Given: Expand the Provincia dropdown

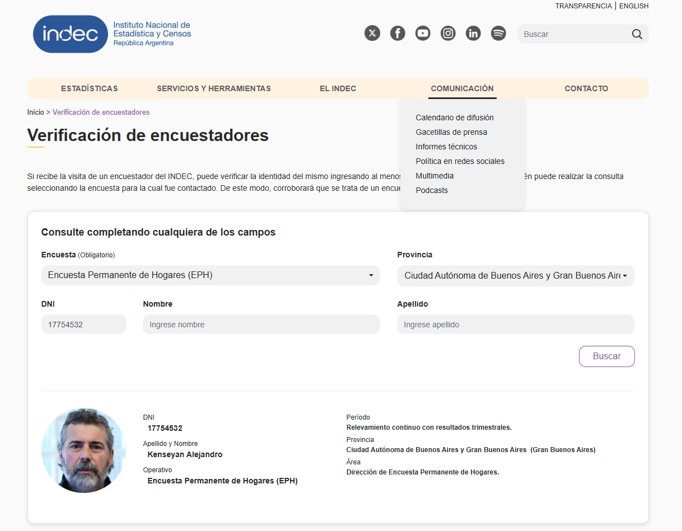Looking at the screenshot, I should (515, 275).
